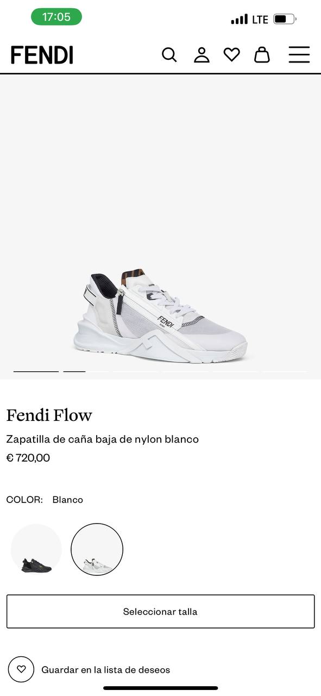This screenshot has width=321, height=696.
Task: Open the shopping bag icon
Action: point(262,55)
